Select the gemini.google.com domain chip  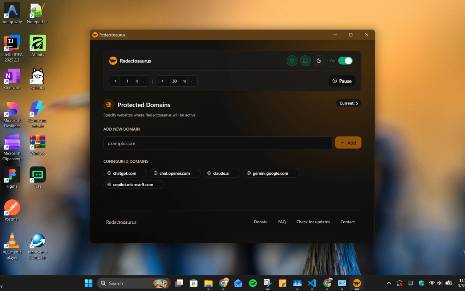coord(271,173)
